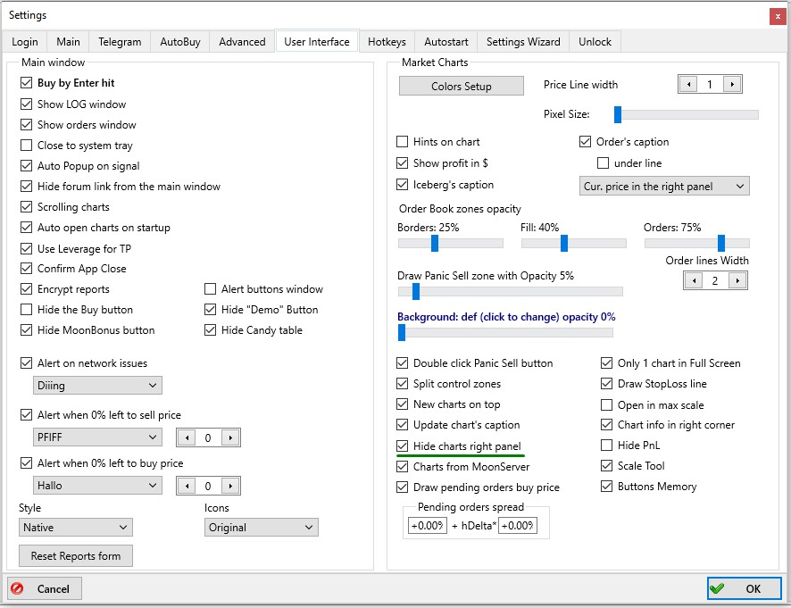Enable Close to system tray option
Screen dimensions: 791x608
tap(27, 146)
